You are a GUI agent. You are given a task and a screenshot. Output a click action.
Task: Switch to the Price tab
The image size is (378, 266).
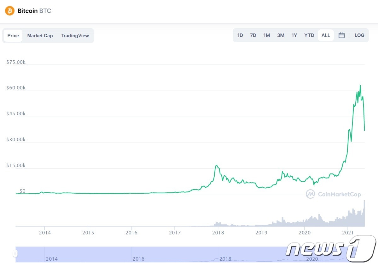coord(13,36)
